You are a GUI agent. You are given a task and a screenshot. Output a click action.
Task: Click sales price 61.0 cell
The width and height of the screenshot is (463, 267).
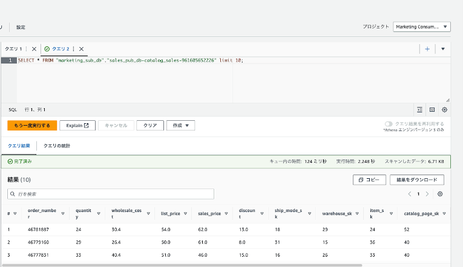pos(203,242)
